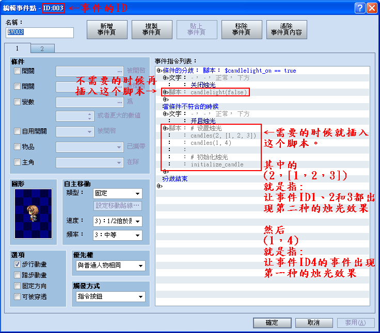Open the 自用開關 dropdown
Image resolution: width=380 pixels, height=333 pixels.
(75, 131)
